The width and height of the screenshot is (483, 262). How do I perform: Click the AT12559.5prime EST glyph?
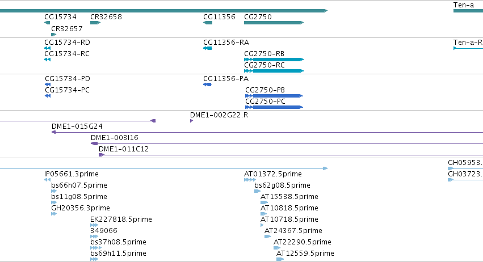pos(280,259)
